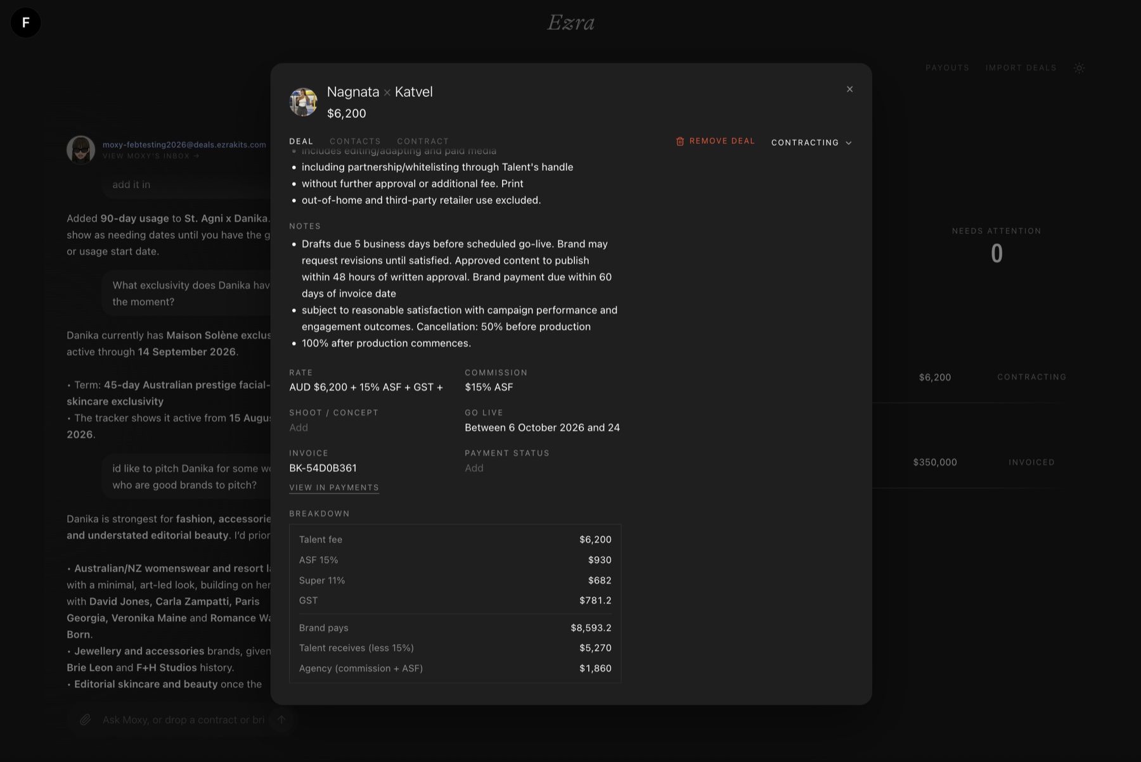This screenshot has height=762, width=1141.
Task: Click the Talent fee row
Action: click(x=455, y=540)
